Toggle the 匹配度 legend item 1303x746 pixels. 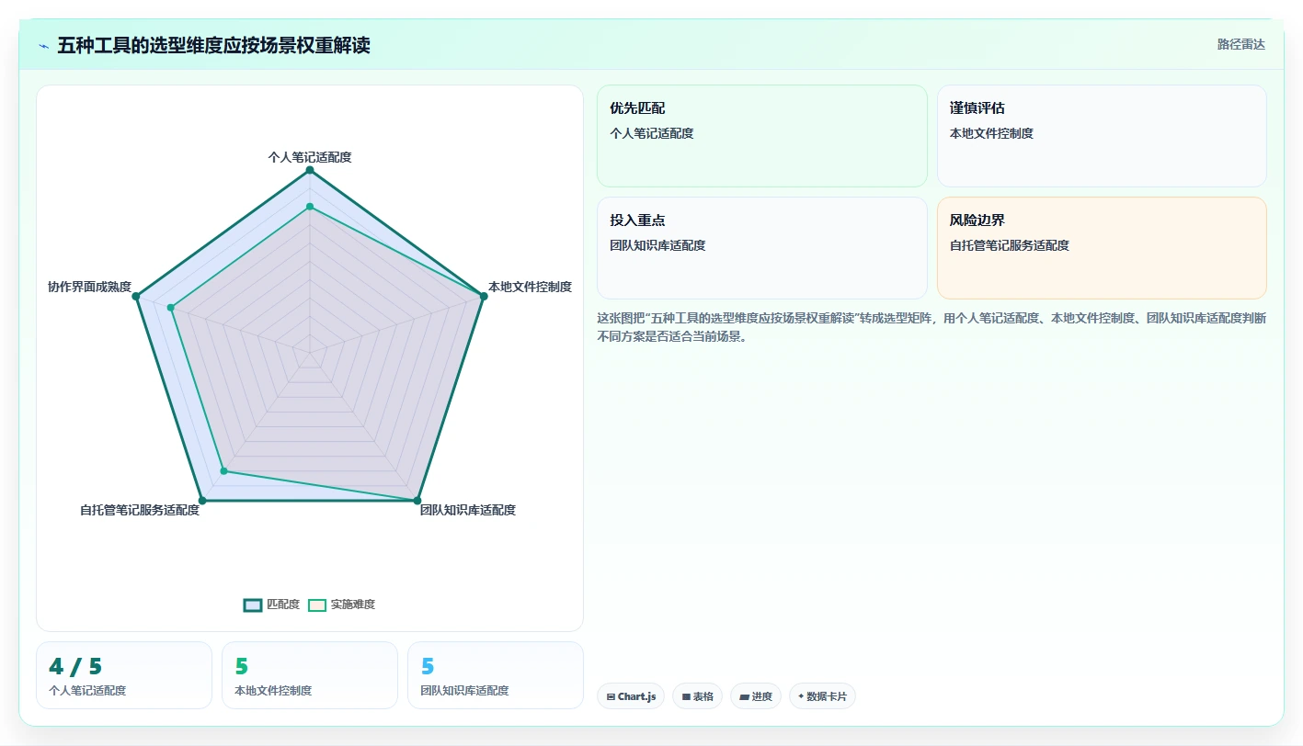272,605
